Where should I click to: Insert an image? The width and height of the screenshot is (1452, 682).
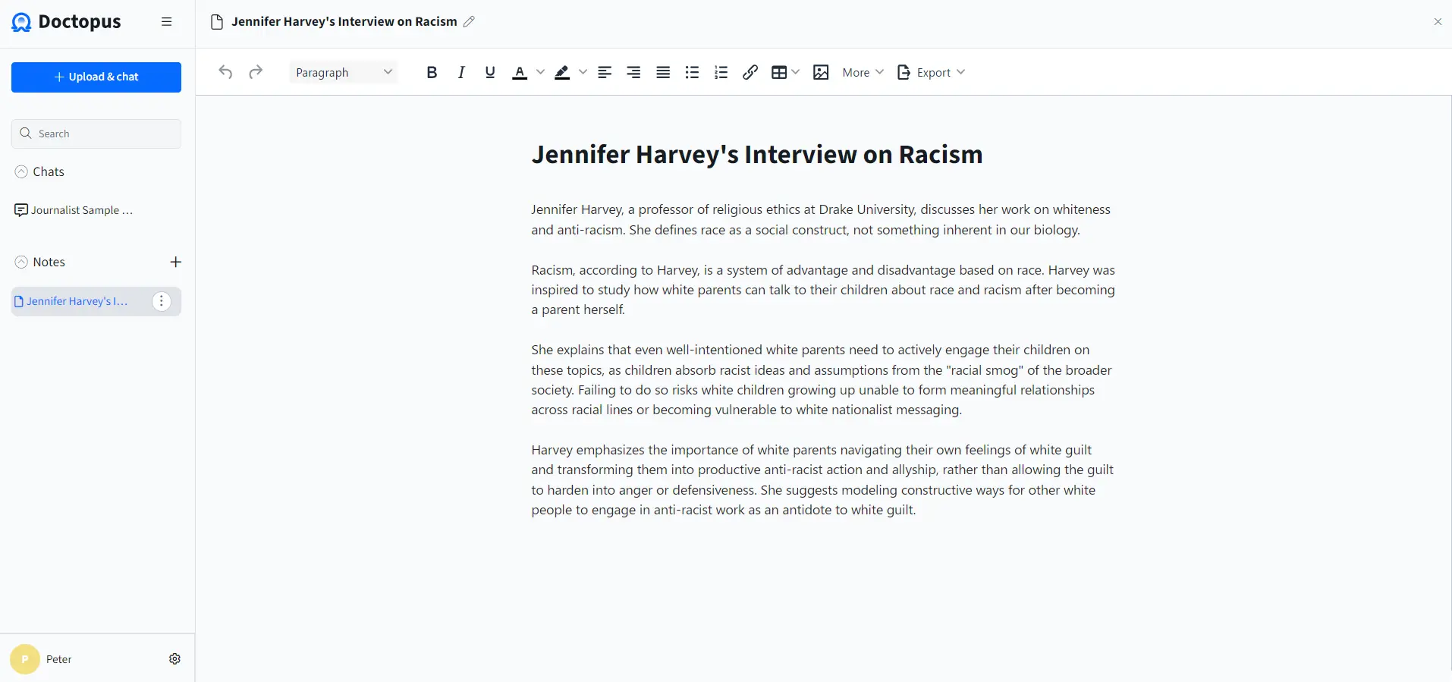(x=821, y=72)
